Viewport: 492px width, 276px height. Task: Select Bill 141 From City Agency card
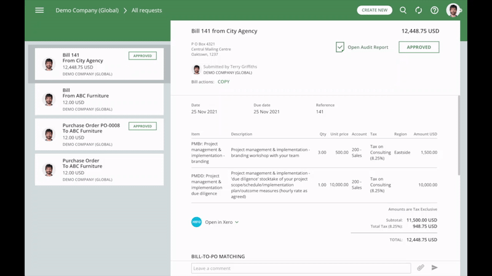99,64
